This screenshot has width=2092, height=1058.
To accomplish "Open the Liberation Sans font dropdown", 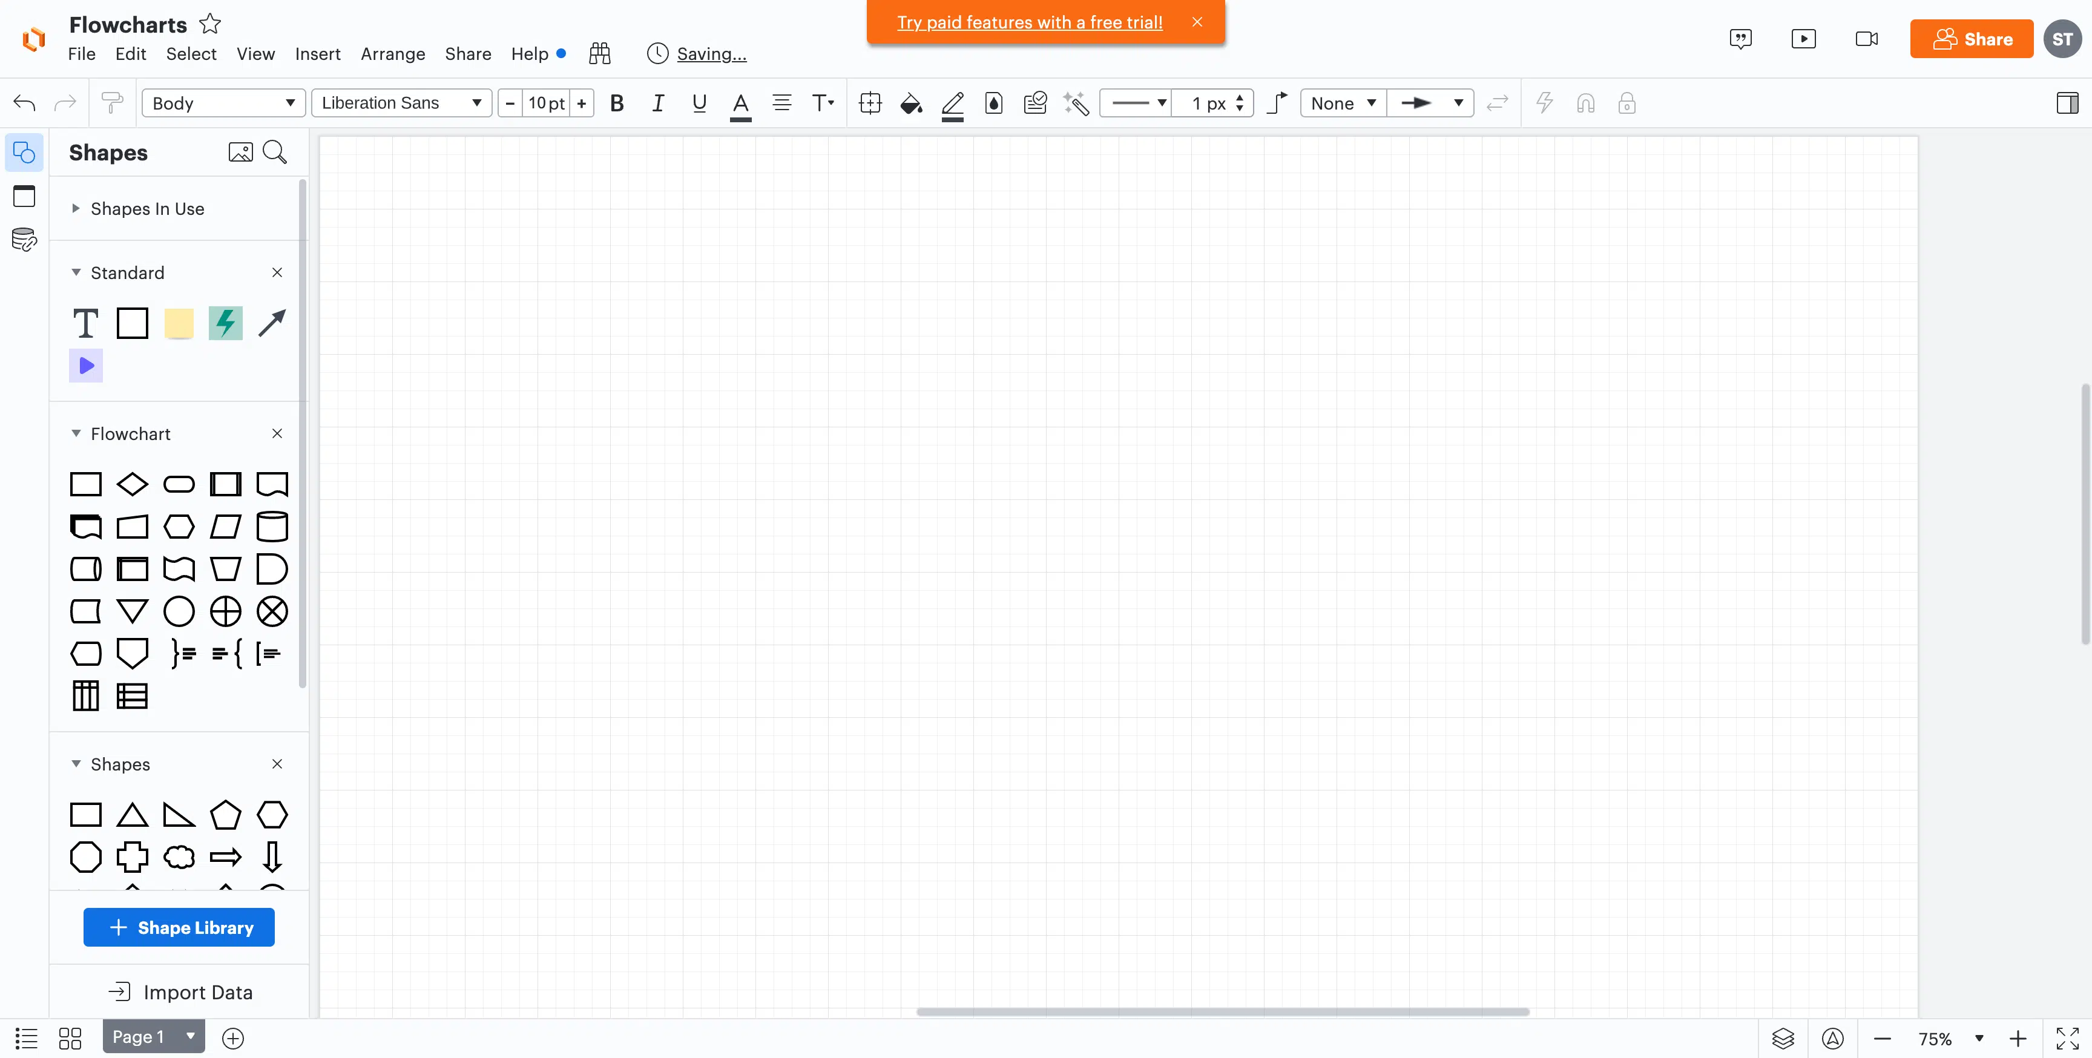I will coord(401,103).
